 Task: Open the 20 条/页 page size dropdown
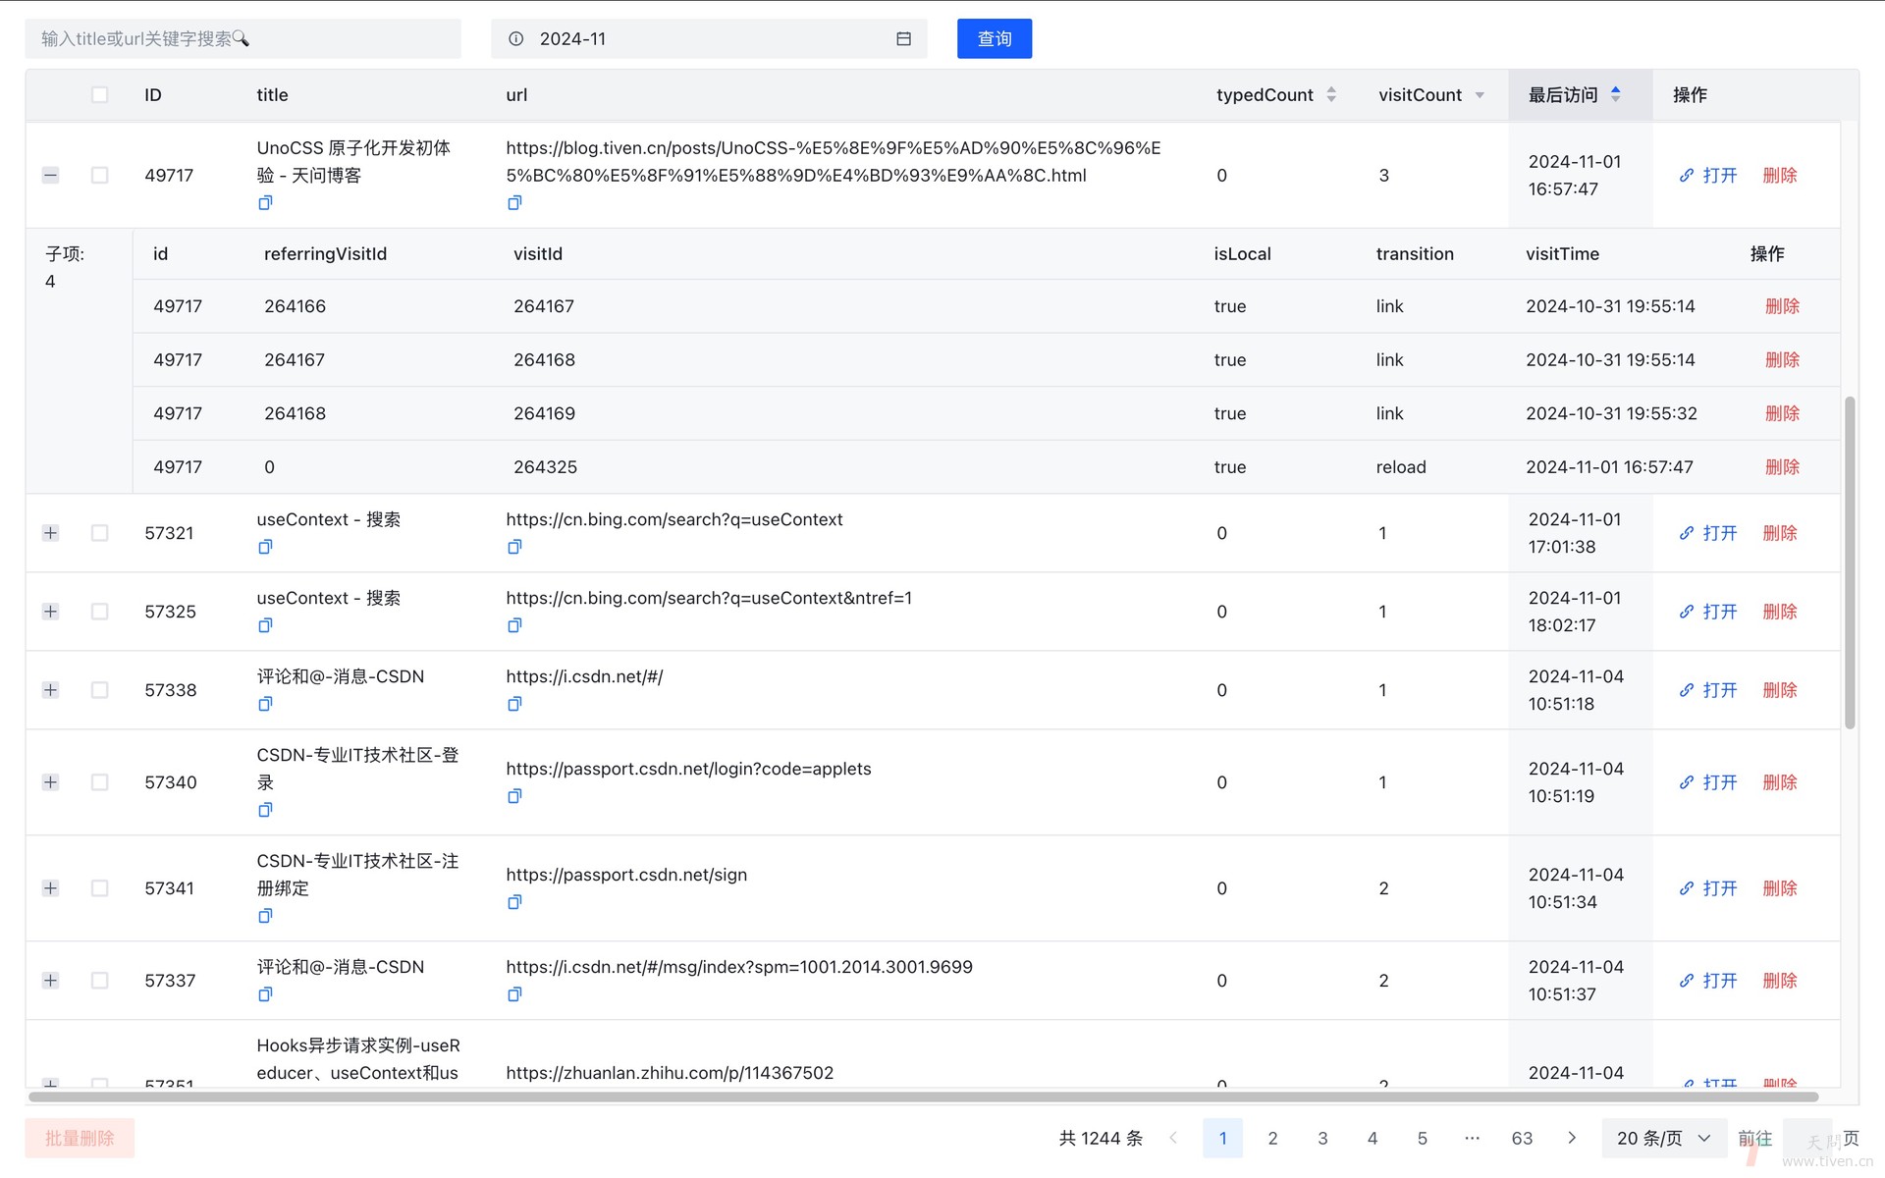[1662, 1138]
